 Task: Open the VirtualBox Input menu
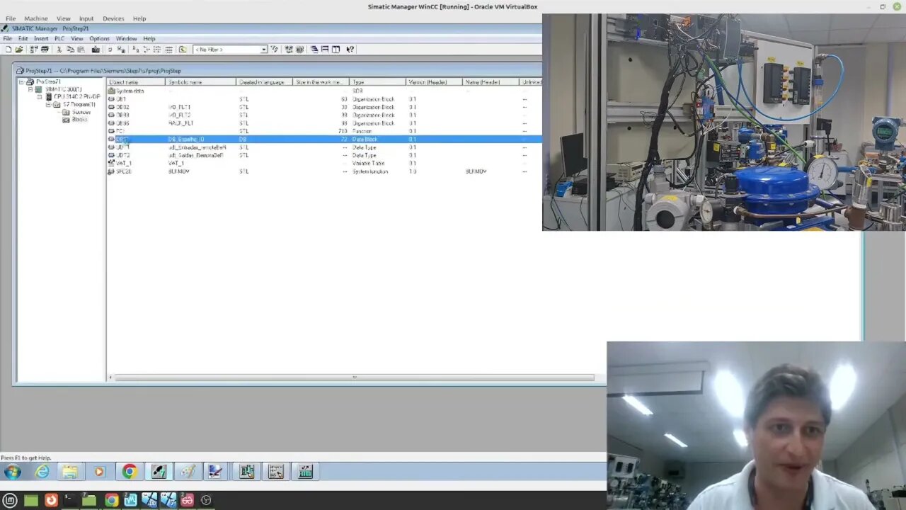tap(86, 18)
